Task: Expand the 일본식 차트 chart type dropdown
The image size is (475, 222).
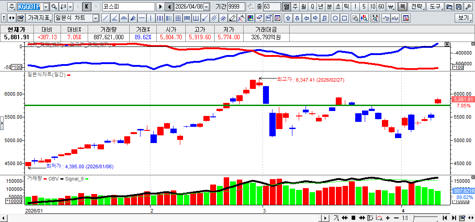Action: pyautogui.click(x=95, y=18)
